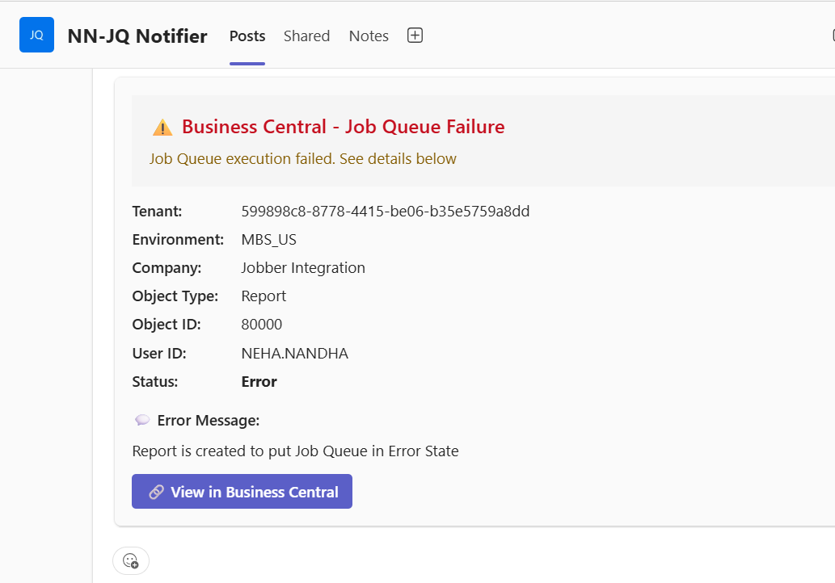Click the Jobber Integration company value
This screenshot has width=835, height=583.
coord(303,267)
